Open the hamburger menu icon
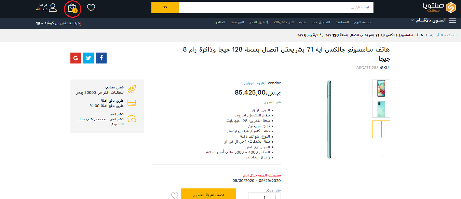The image size is (461, 199). pos(452,20)
